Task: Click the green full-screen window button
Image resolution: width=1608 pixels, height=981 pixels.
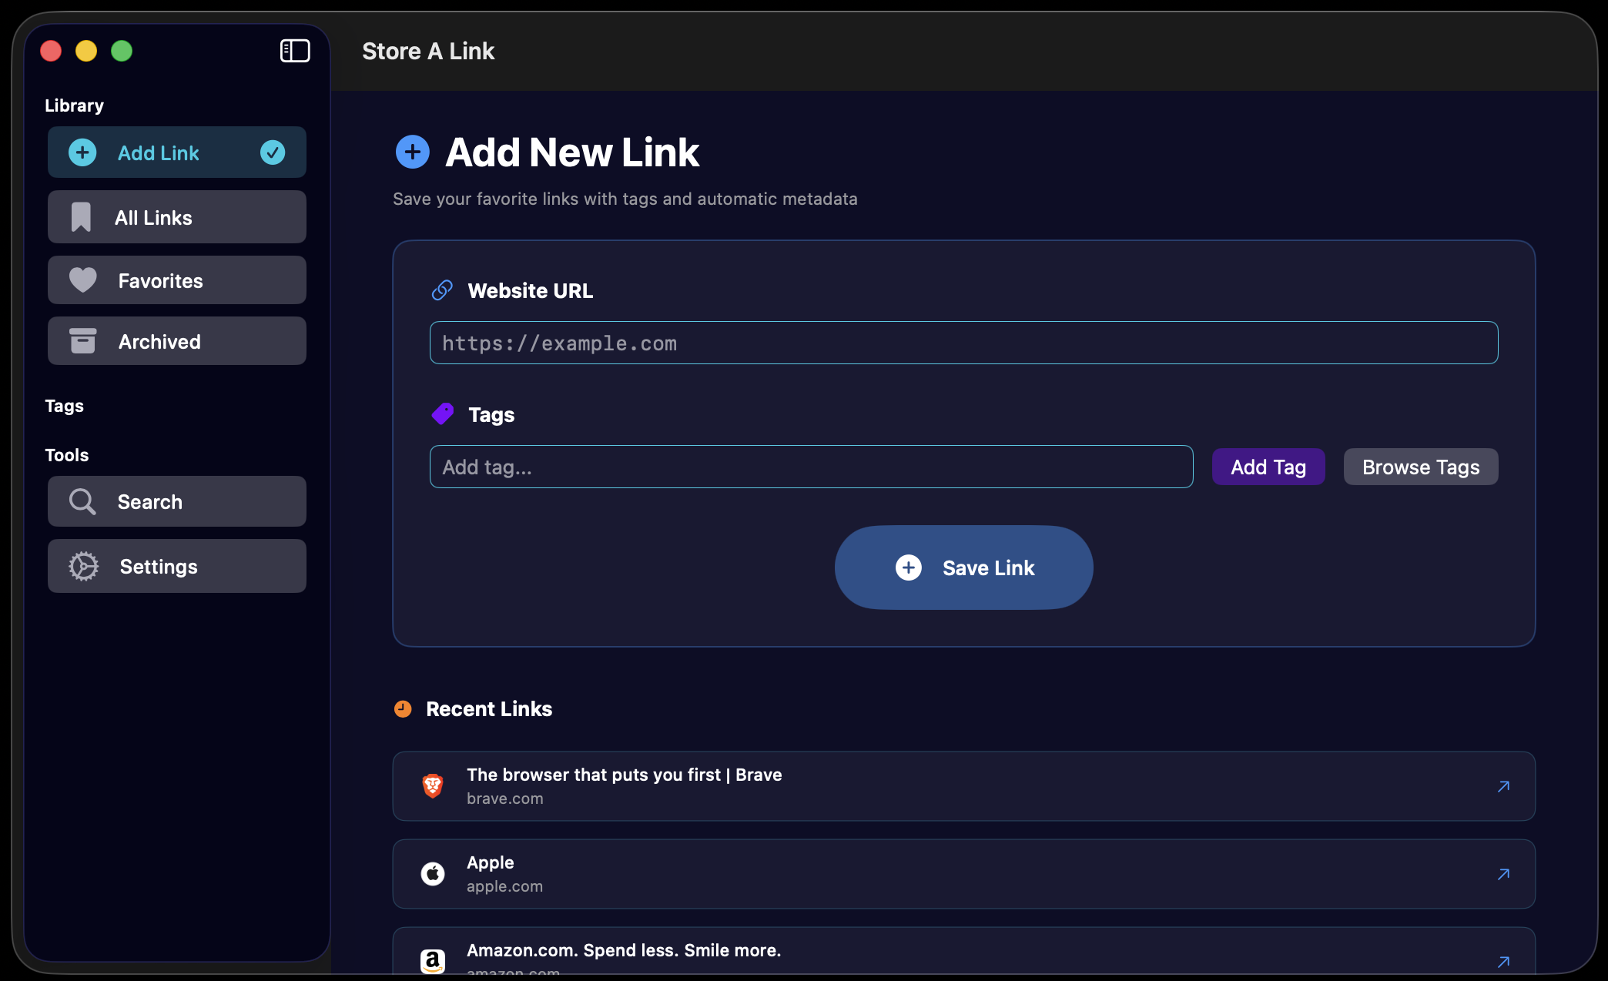Action: pos(122,51)
